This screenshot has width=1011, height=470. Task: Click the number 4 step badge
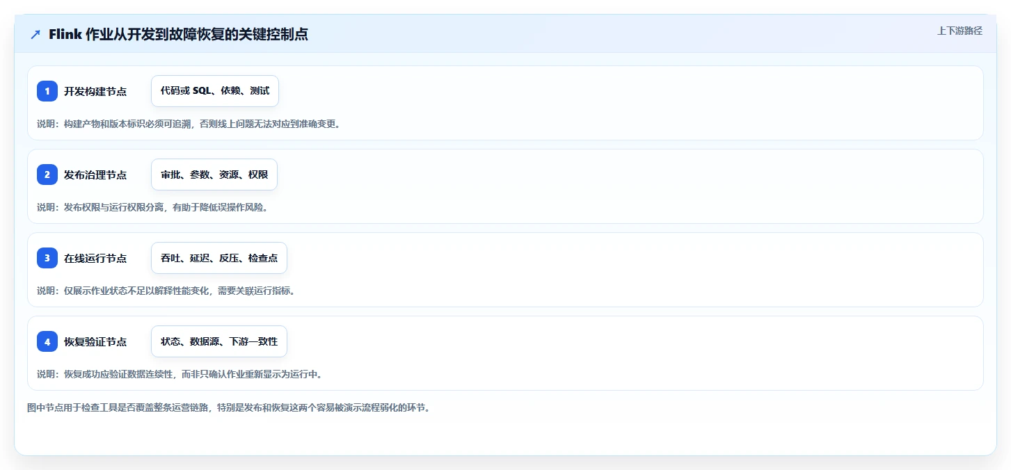pyautogui.click(x=47, y=341)
